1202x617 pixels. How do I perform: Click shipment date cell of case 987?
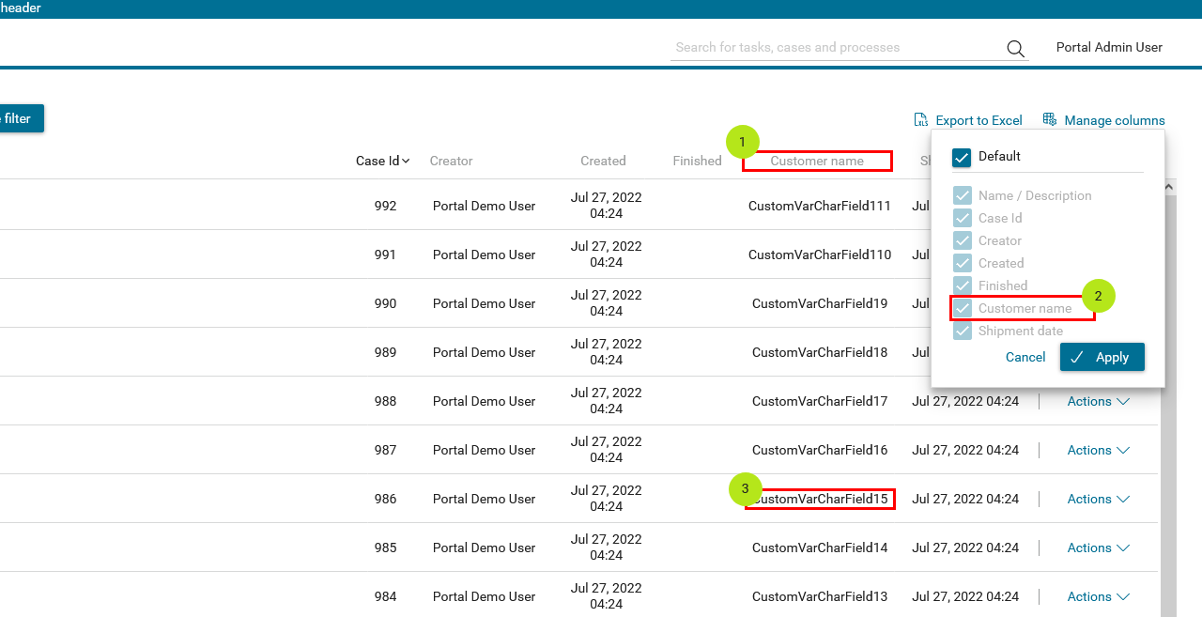(965, 450)
